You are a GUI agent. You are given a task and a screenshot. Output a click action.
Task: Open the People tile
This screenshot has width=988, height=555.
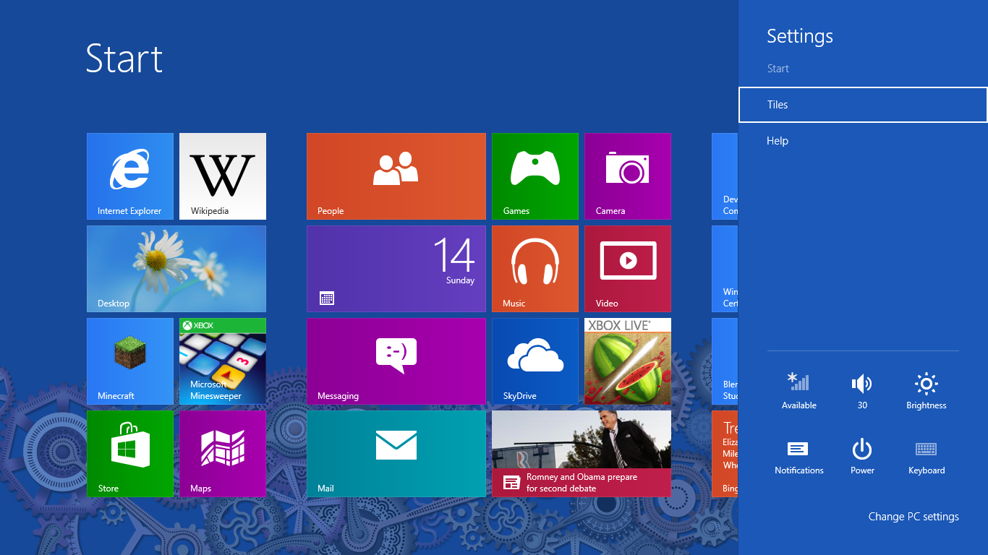[396, 176]
